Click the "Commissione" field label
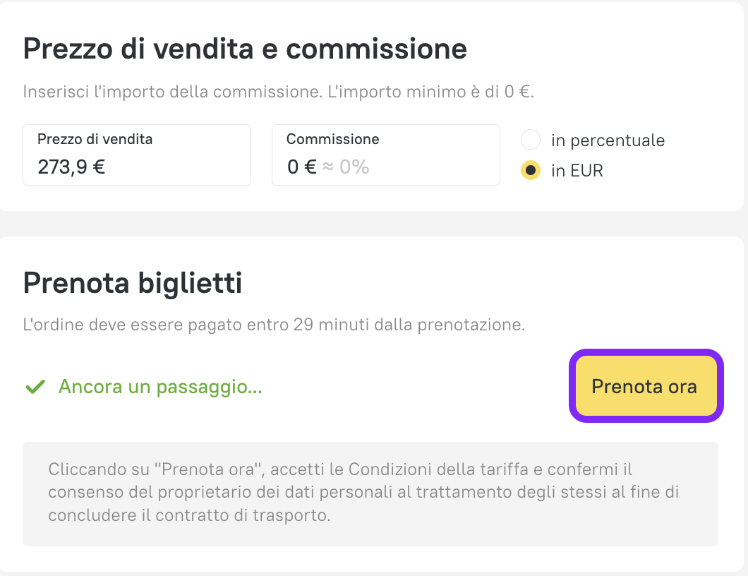 coord(333,139)
